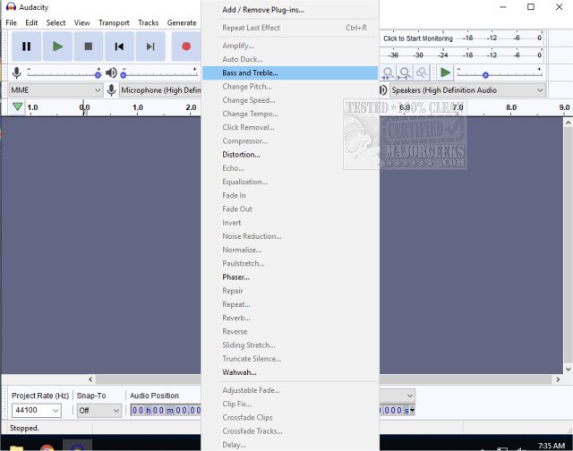Click the Play-at-Speed green arrow button
Viewport: 573px width, 451px height.
point(445,72)
